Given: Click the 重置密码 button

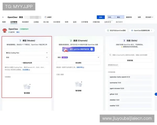Looking at the screenshot, I should pyautogui.click(x=129, y=17).
